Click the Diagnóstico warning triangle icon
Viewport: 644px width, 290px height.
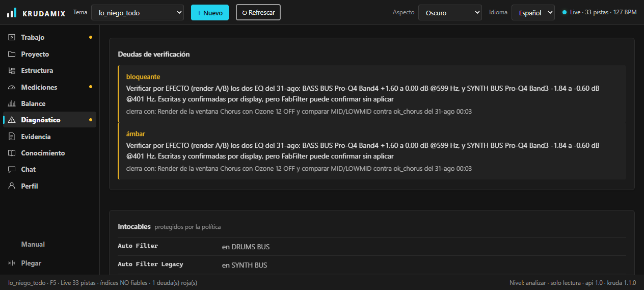pos(12,120)
